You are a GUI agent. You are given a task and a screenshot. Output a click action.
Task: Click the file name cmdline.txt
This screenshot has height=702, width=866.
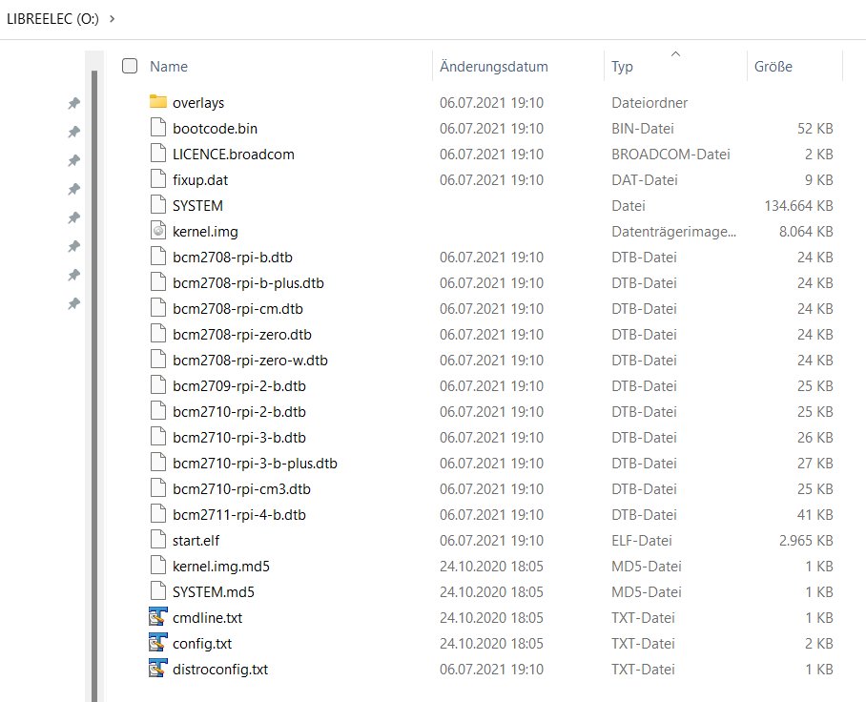(x=207, y=617)
